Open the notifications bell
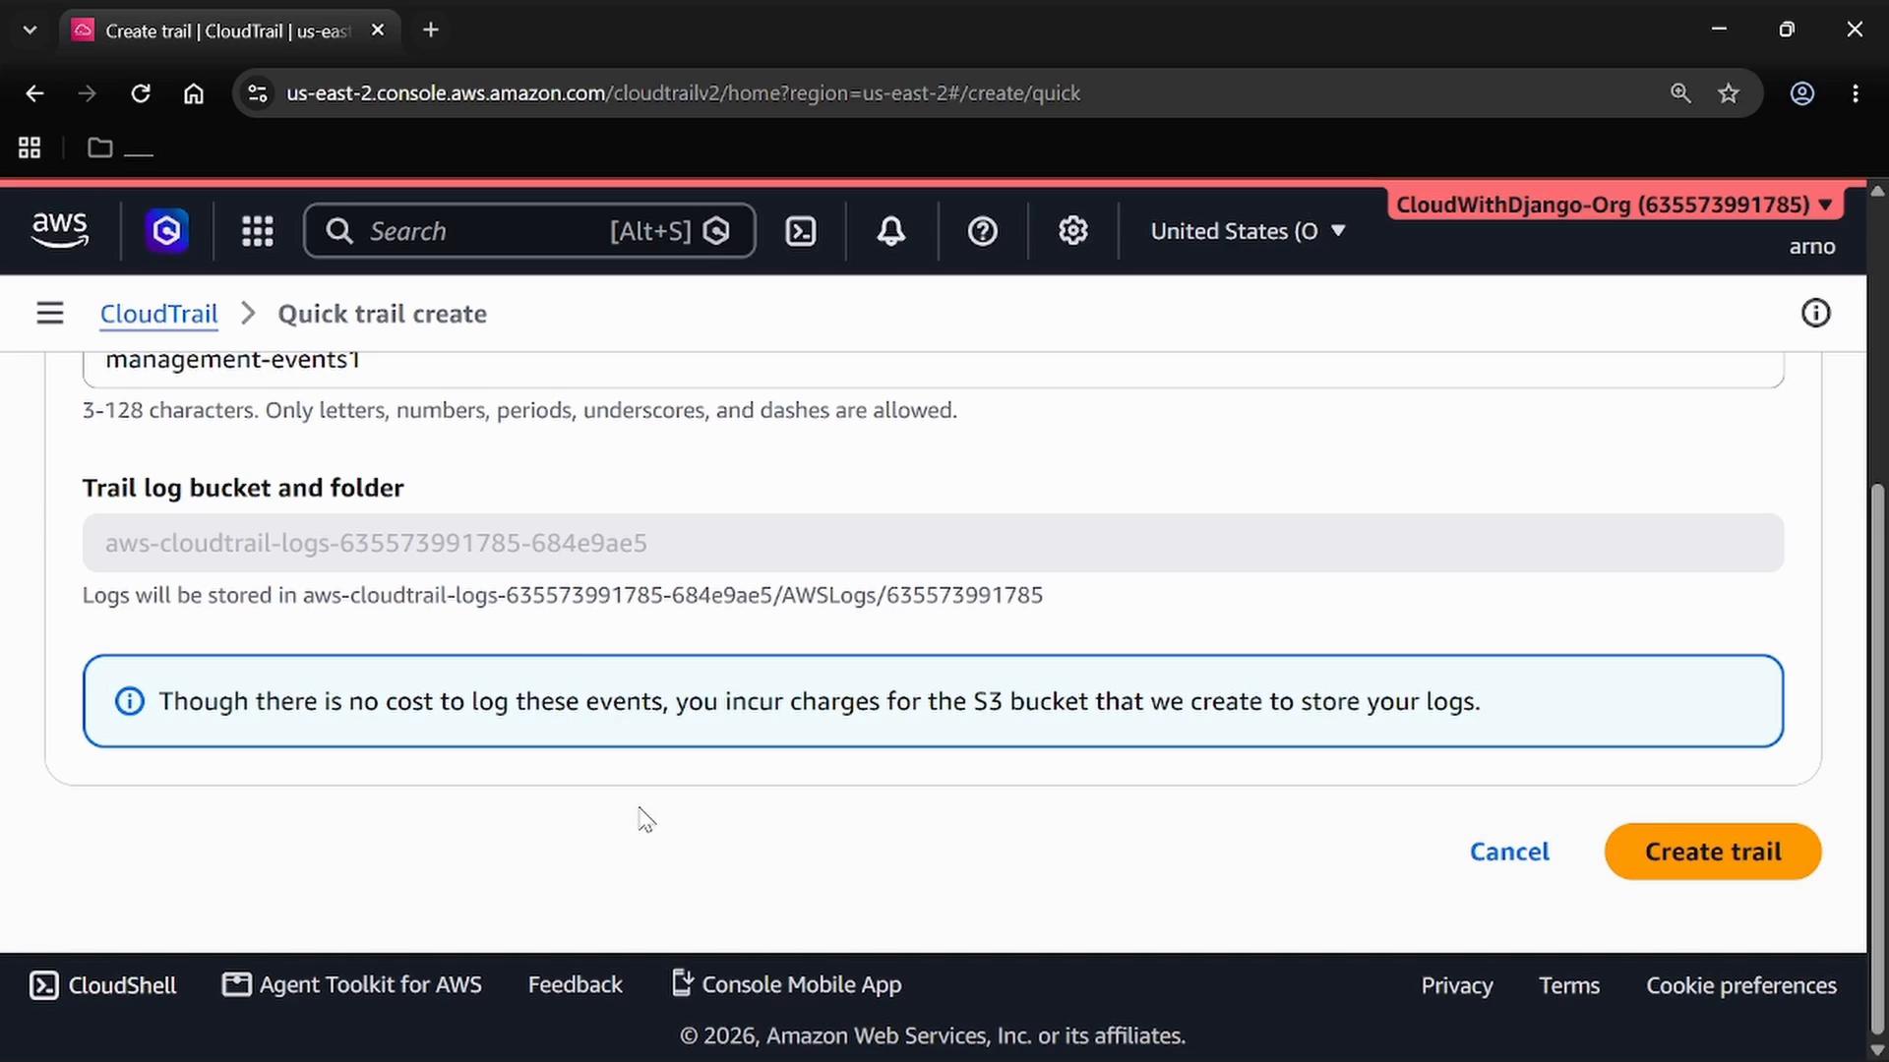This screenshot has height=1062, width=1889. tap(891, 231)
